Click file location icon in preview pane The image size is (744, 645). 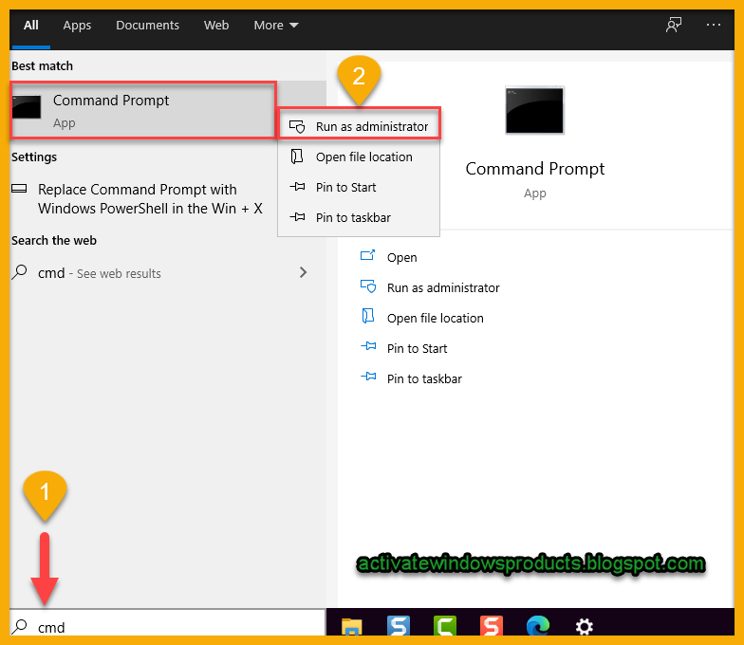pyautogui.click(x=368, y=316)
